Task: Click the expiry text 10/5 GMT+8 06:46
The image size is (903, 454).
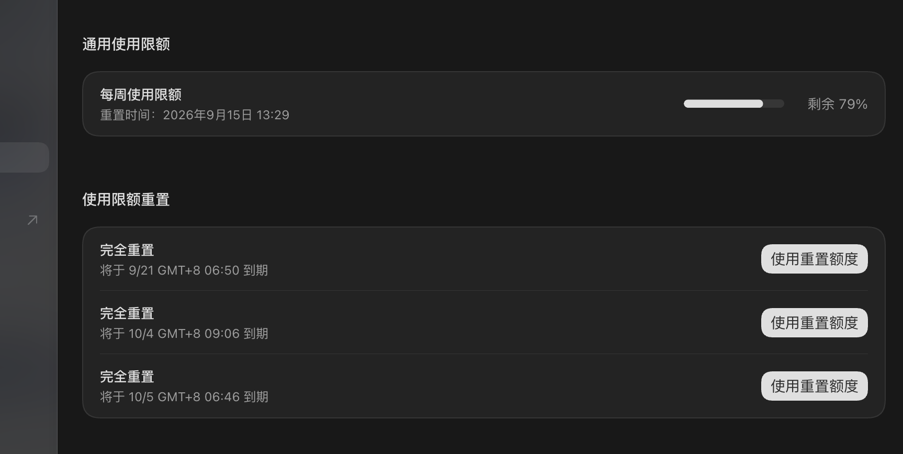Action: click(184, 397)
